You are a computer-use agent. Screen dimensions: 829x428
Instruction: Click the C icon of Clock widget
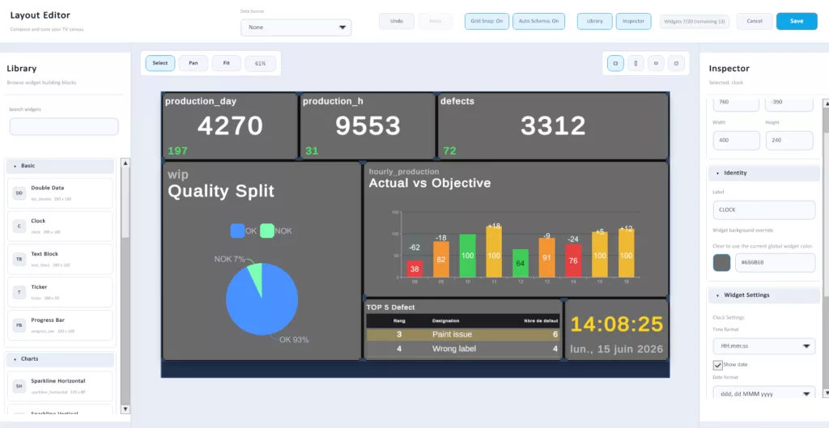point(19,227)
